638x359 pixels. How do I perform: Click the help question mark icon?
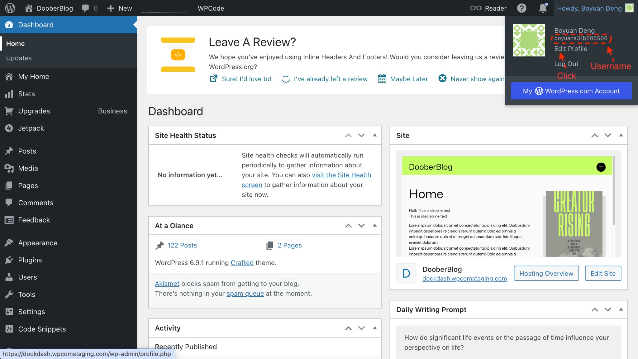521,8
